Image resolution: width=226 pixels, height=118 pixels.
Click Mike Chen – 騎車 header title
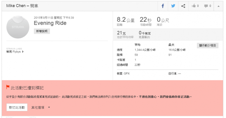coord(22,6)
